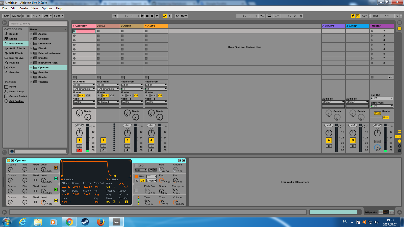Enable the LFO checkbox in Operator
The image size is (404, 227).
click(x=136, y=165)
